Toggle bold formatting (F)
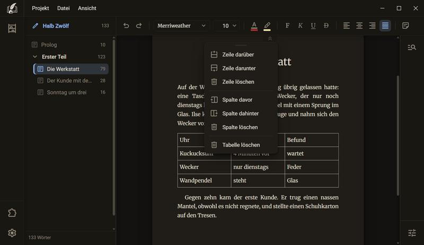Viewport: 424px width, 245px height. click(x=287, y=25)
